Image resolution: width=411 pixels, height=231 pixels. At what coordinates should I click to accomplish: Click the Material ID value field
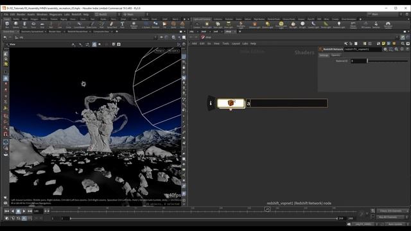[359, 61]
